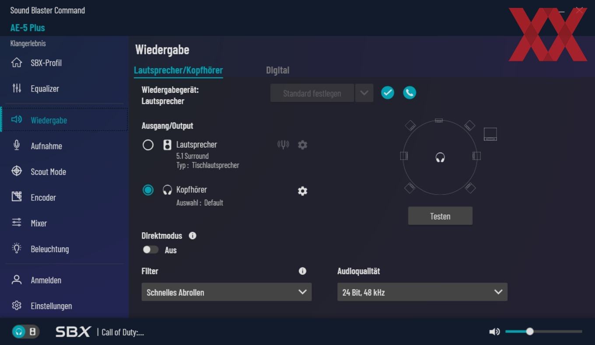The height and width of the screenshot is (345, 595).
Task: Expand the Standard festlegen dropdown arrow
Action: pos(364,93)
